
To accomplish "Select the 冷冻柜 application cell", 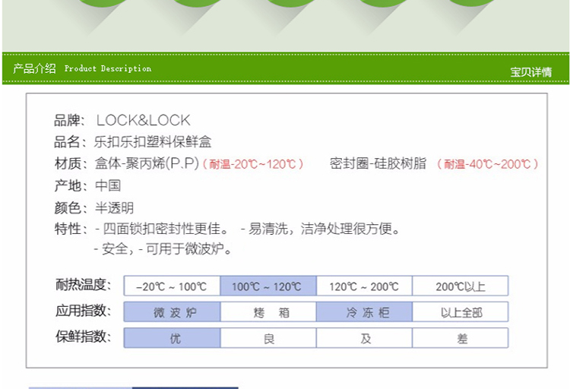I will click(x=364, y=312).
